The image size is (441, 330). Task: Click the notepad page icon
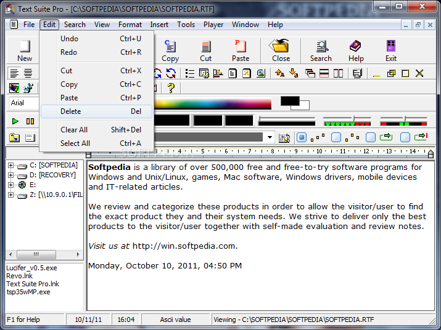tap(233, 73)
